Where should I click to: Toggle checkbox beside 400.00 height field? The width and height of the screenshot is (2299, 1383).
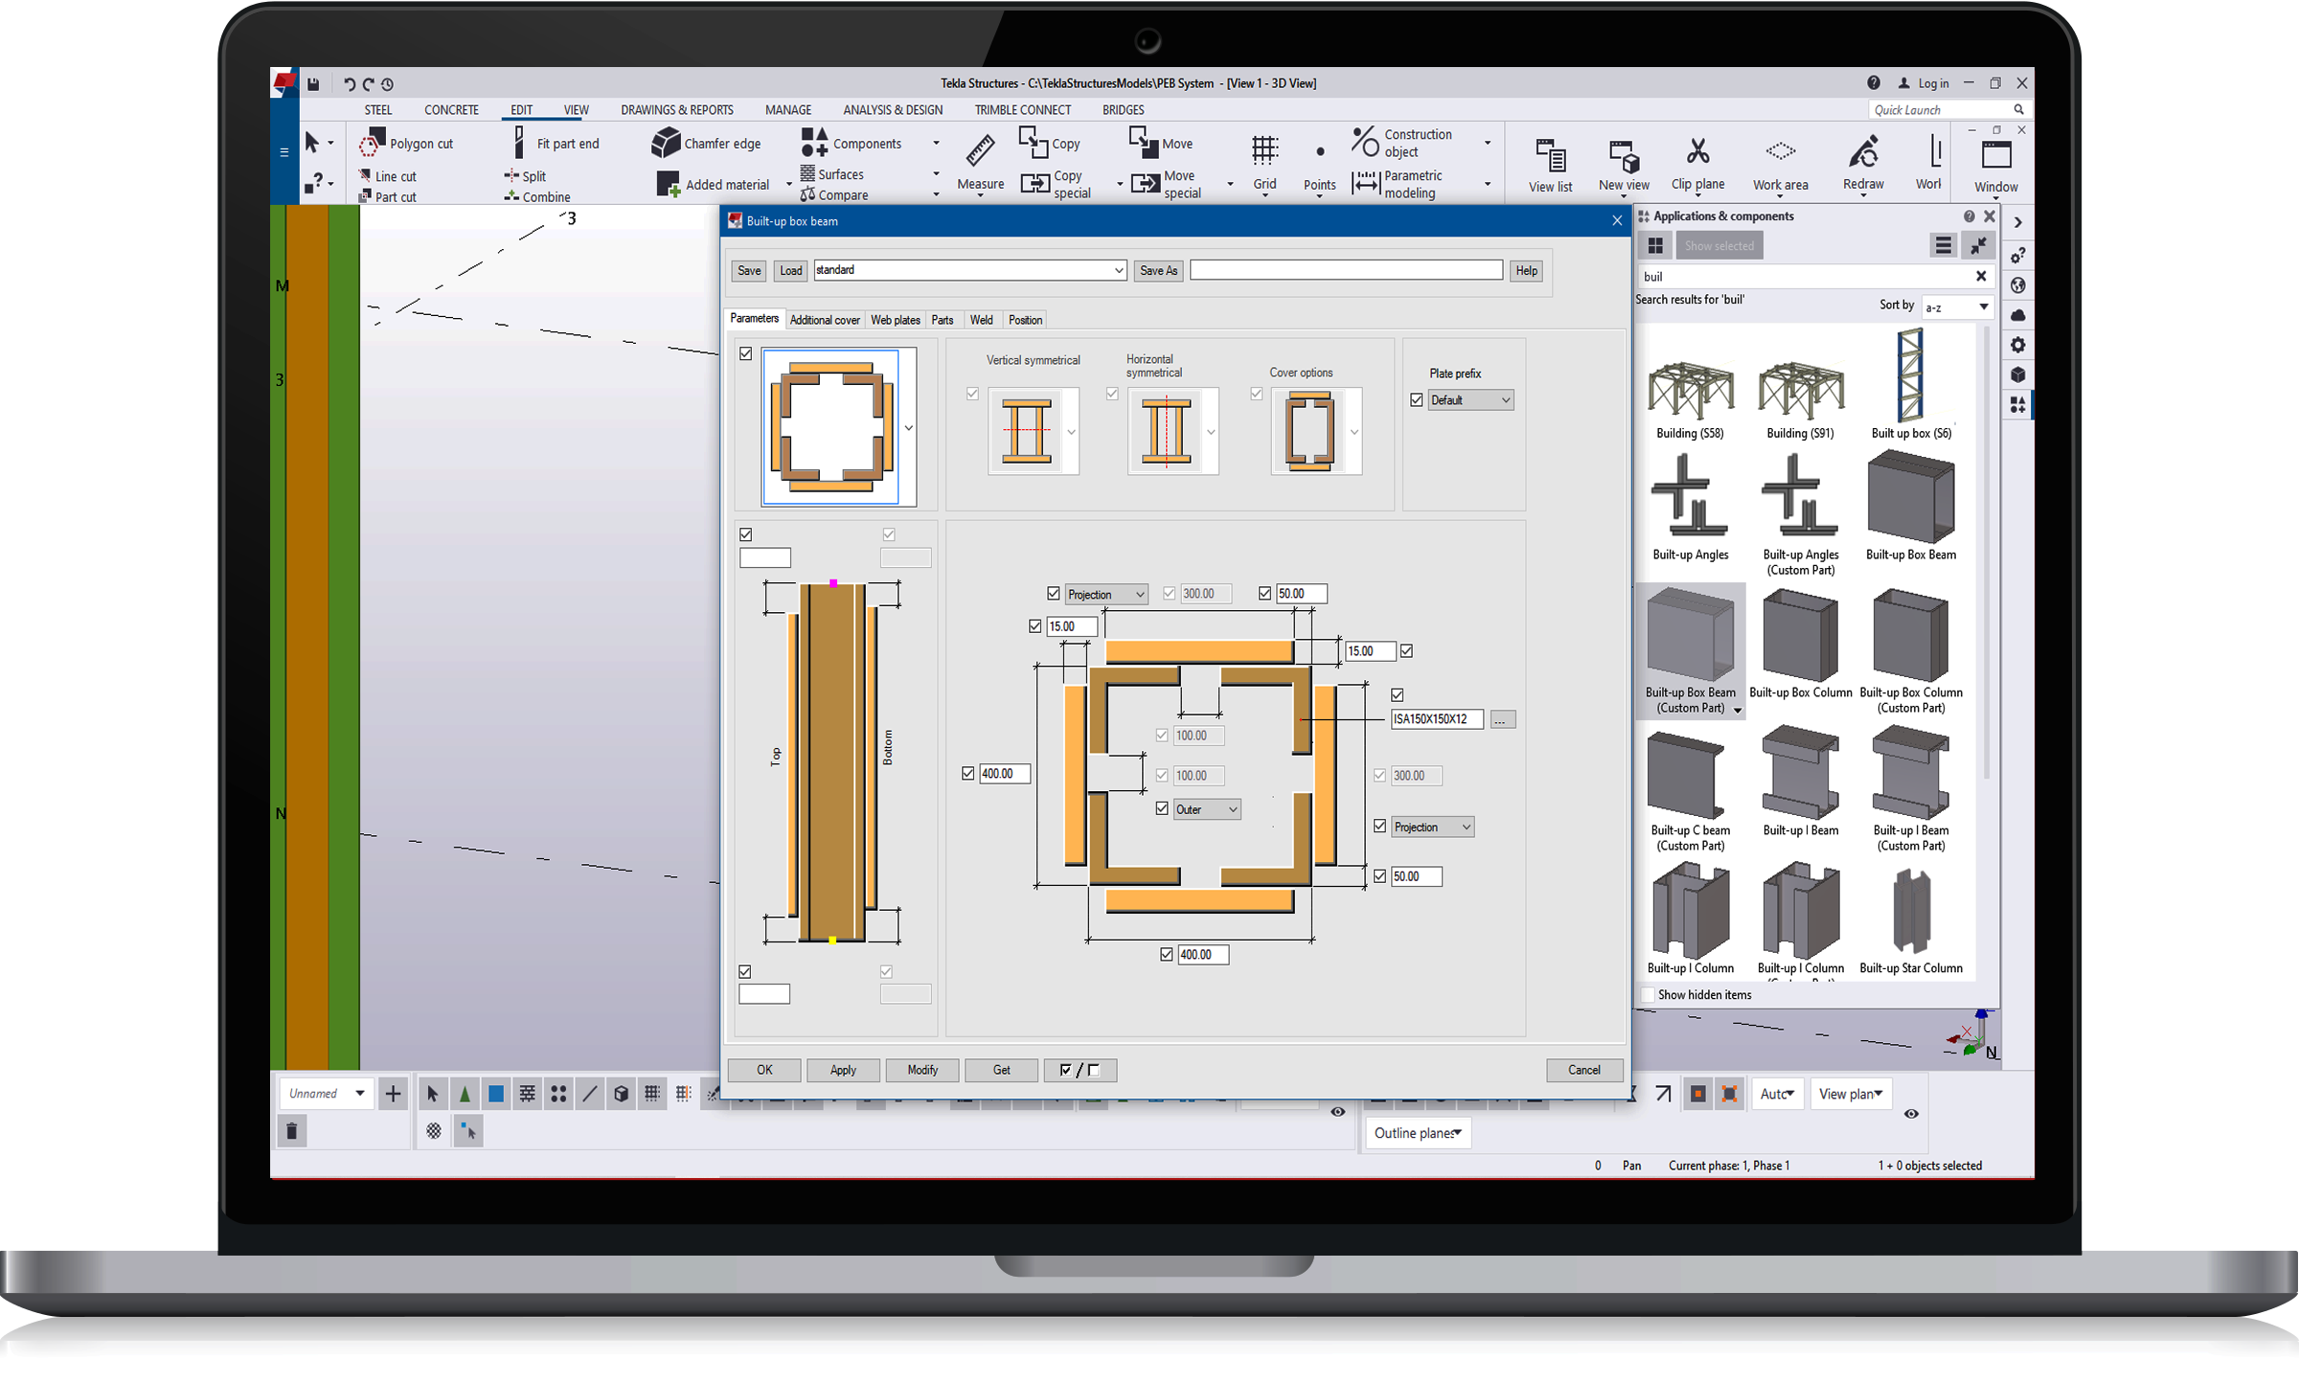(967, 774)
